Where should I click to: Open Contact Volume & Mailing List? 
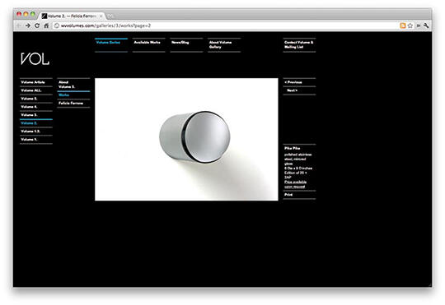[299, 44]
